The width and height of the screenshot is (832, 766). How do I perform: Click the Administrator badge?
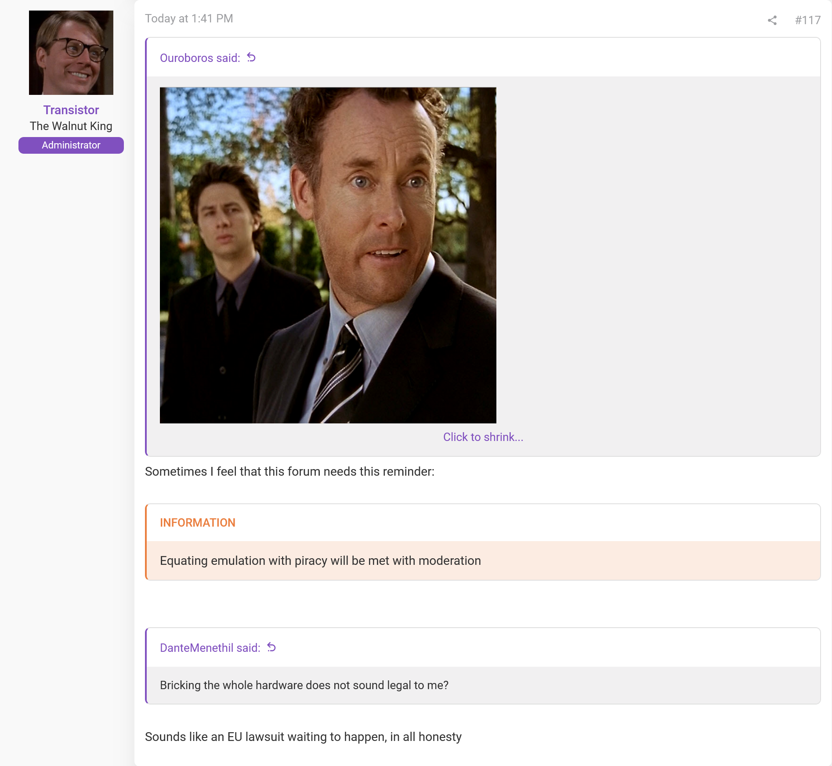click(71, 145)
